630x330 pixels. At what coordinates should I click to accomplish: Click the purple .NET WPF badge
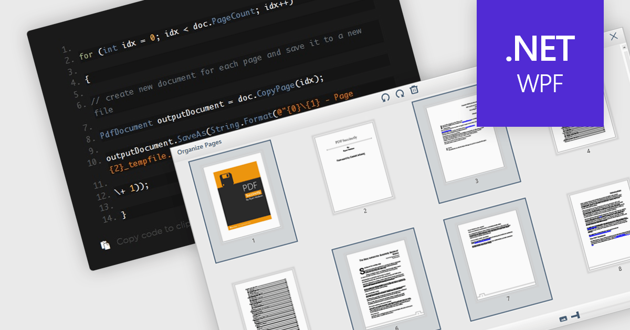click(540, 63)
